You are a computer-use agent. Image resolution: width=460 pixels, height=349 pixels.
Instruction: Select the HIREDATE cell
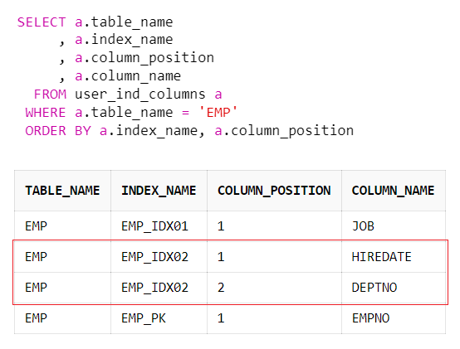pyautogui.click(x=394, y=257)
